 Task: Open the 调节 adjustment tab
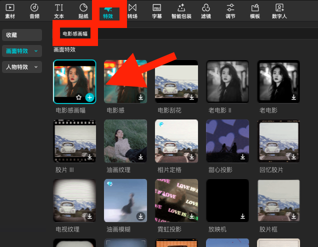[x=230, y=11]
